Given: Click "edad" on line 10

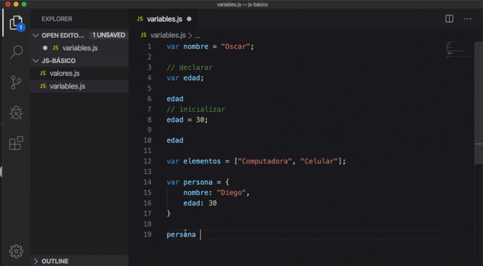Looking at the screenshot, I should [x=175, y=140].
